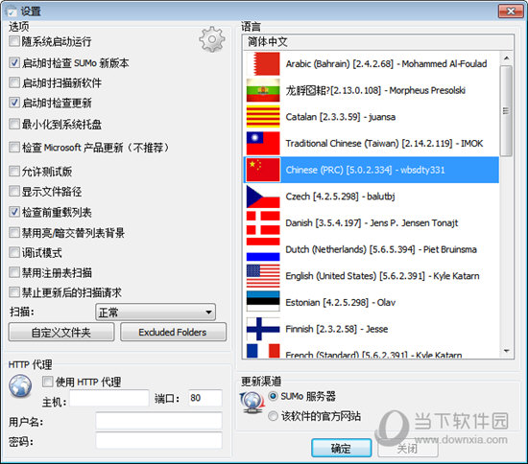
Task: Click the Catalan striped flag icon
Action: pos(263,117)
